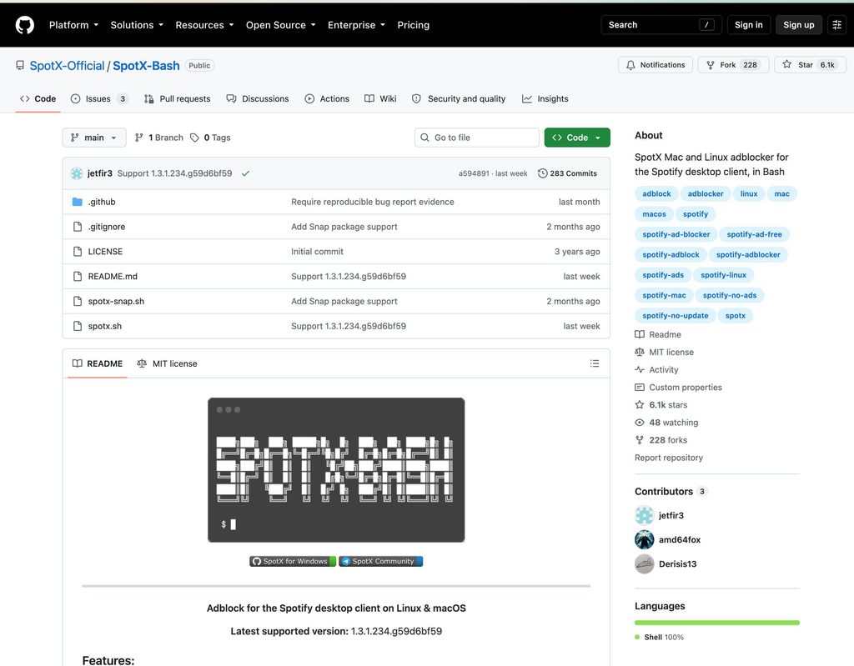Select the spotify-linux topic tag
The image size is (854, 666).
coord(723,275)
